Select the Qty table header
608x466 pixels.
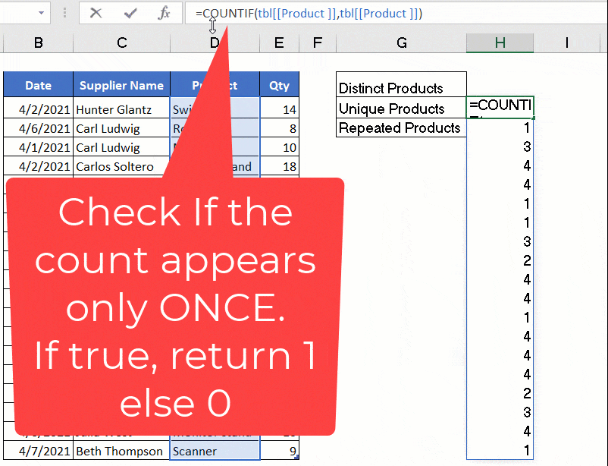[x=278, y=84]
